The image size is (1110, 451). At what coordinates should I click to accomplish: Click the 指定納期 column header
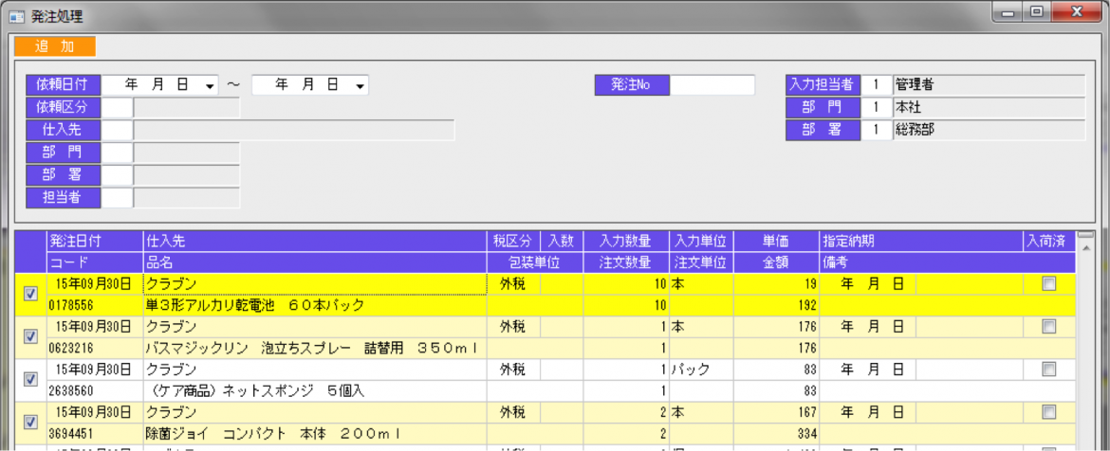click(x=919, y=241)
